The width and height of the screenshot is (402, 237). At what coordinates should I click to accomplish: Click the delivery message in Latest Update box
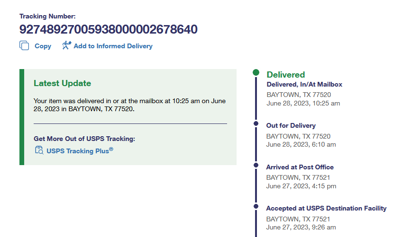tap(129, 105)
